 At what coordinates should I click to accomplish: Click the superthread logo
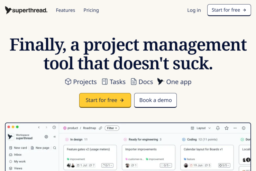click(x=26, y=10)
